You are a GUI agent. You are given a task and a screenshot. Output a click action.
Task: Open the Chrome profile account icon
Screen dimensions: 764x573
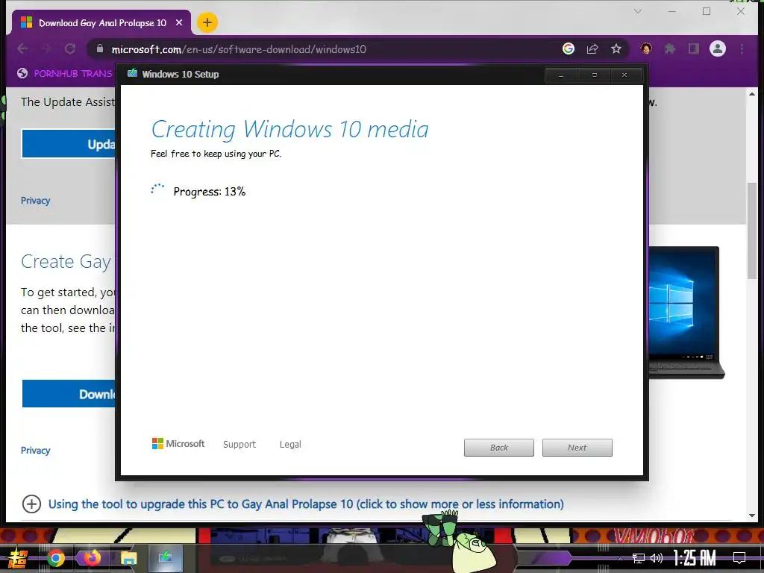coord(717,48)
